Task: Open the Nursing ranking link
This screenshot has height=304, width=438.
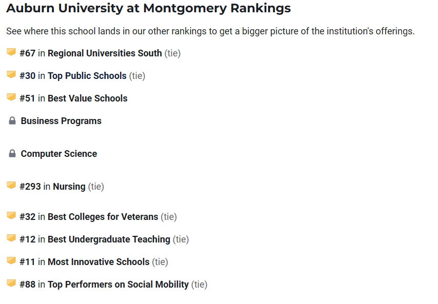Action: [69, 187]
